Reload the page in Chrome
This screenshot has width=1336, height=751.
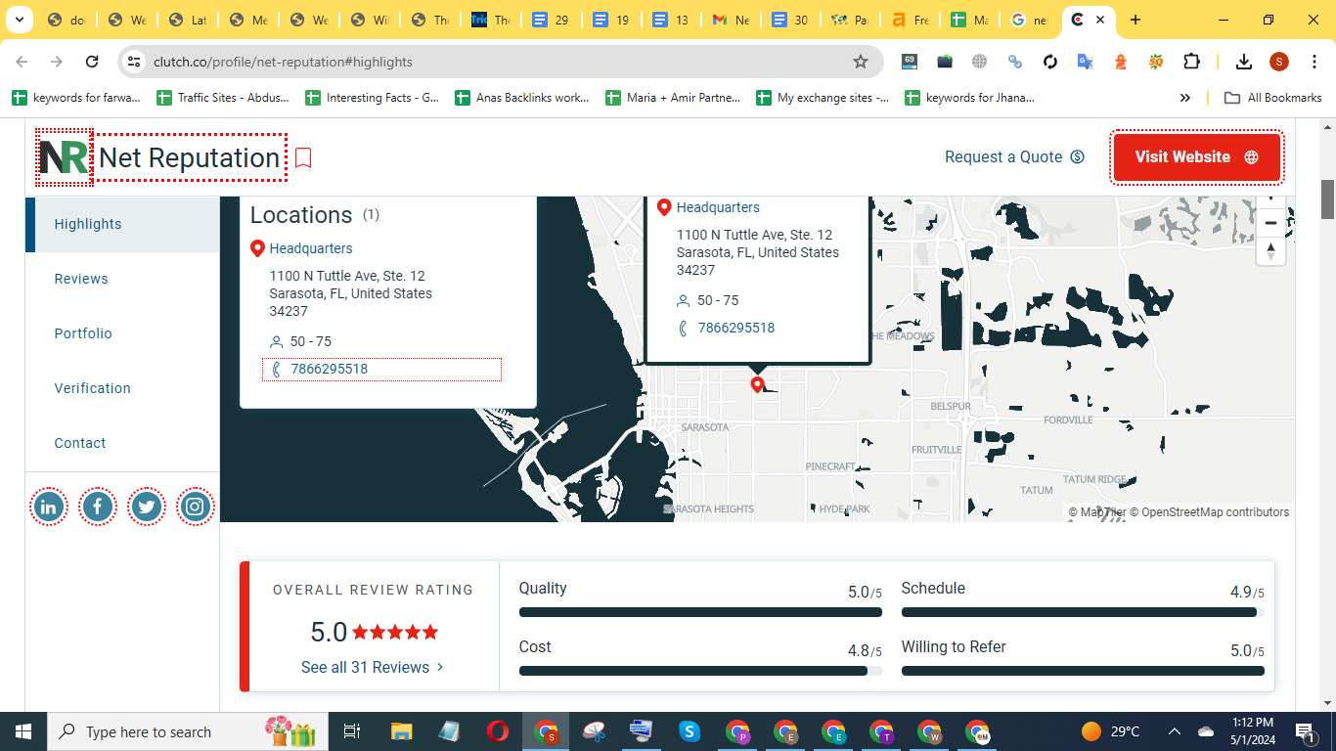coord(92,62)
